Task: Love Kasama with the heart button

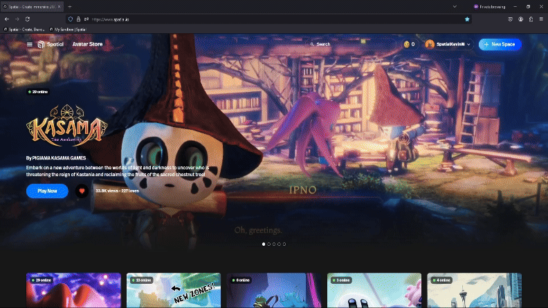Action: [82, 191]
